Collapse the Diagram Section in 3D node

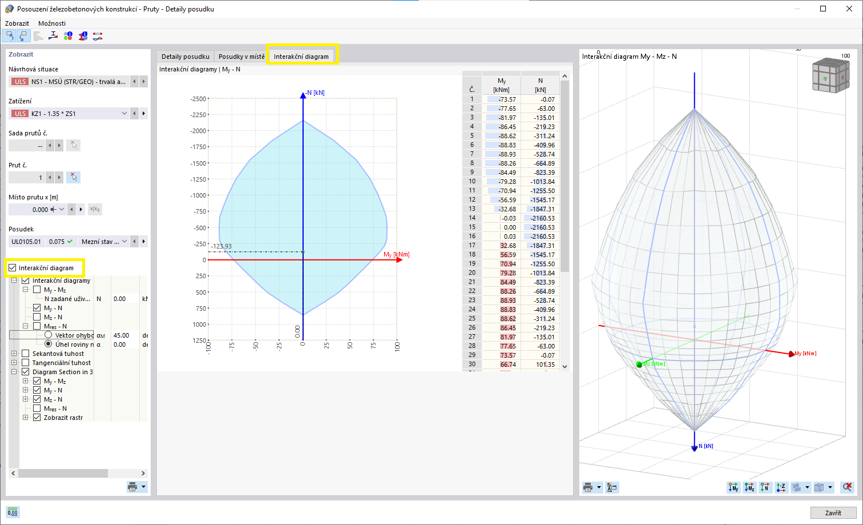[x=14, y=372]
